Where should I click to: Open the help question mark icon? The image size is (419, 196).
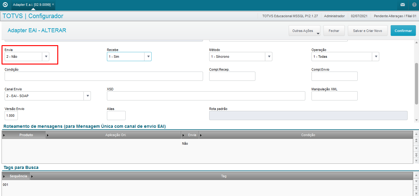click(414, 5)
